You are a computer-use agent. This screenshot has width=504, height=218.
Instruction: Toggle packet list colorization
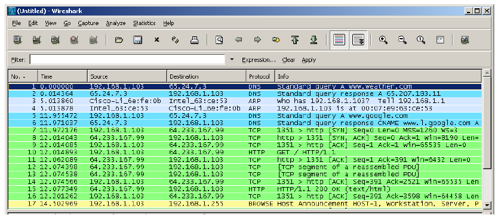(x=339, y=40)
